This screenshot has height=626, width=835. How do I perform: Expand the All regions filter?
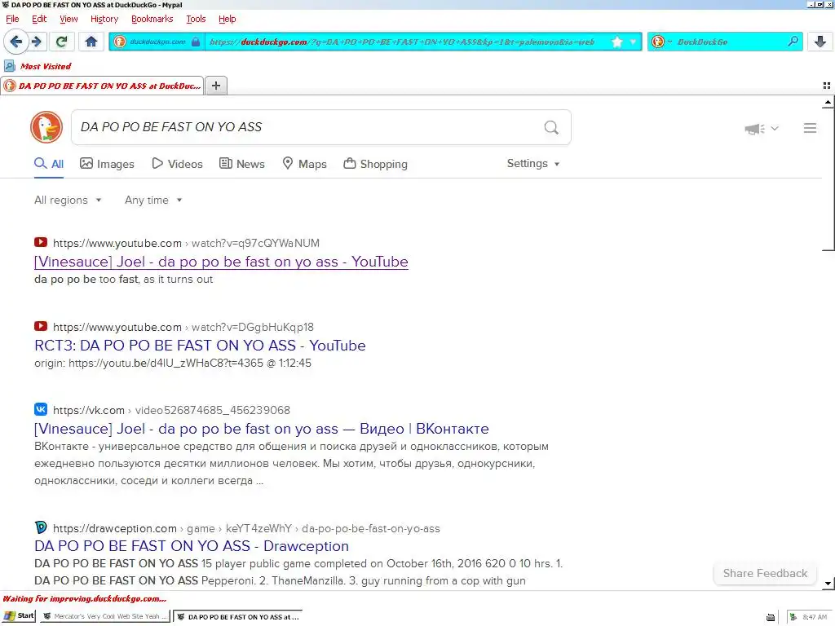click(x=68, y=201)
